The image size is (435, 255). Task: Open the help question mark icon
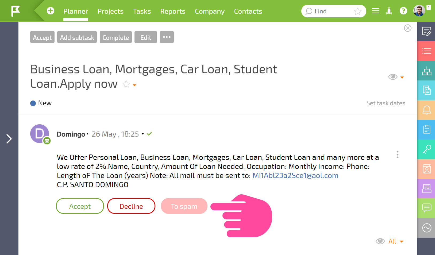pyautogui.click(x=403, y=11)
